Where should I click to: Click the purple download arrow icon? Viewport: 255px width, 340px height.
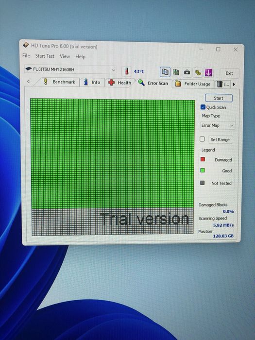208,73
